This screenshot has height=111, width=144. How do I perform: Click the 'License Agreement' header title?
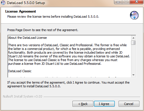(x=21, y=11)
